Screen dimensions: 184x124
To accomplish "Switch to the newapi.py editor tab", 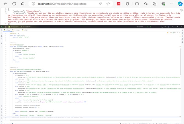I will (x=16, y=30).
